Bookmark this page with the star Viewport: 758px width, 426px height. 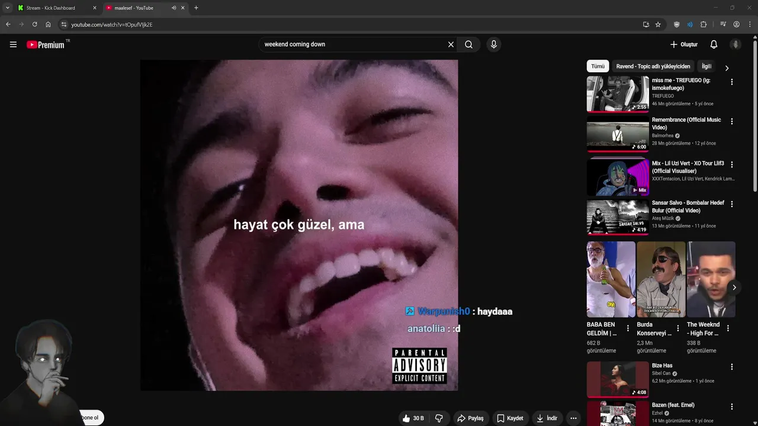pos(658,24)
